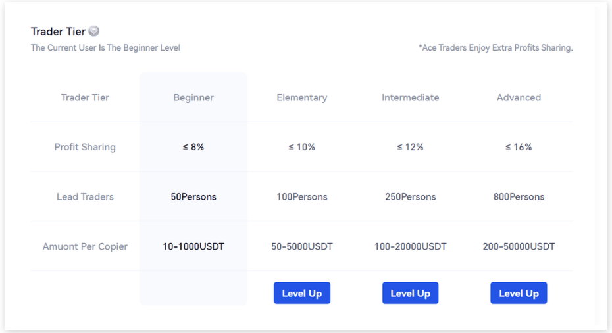The image size is (612, 333).
Task: Click the Amount Per Copier row label
Action: pos(85,246)
